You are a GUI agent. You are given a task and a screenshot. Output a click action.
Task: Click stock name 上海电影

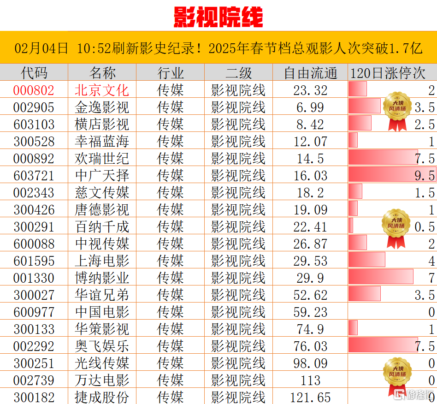[x=102, y=261]
